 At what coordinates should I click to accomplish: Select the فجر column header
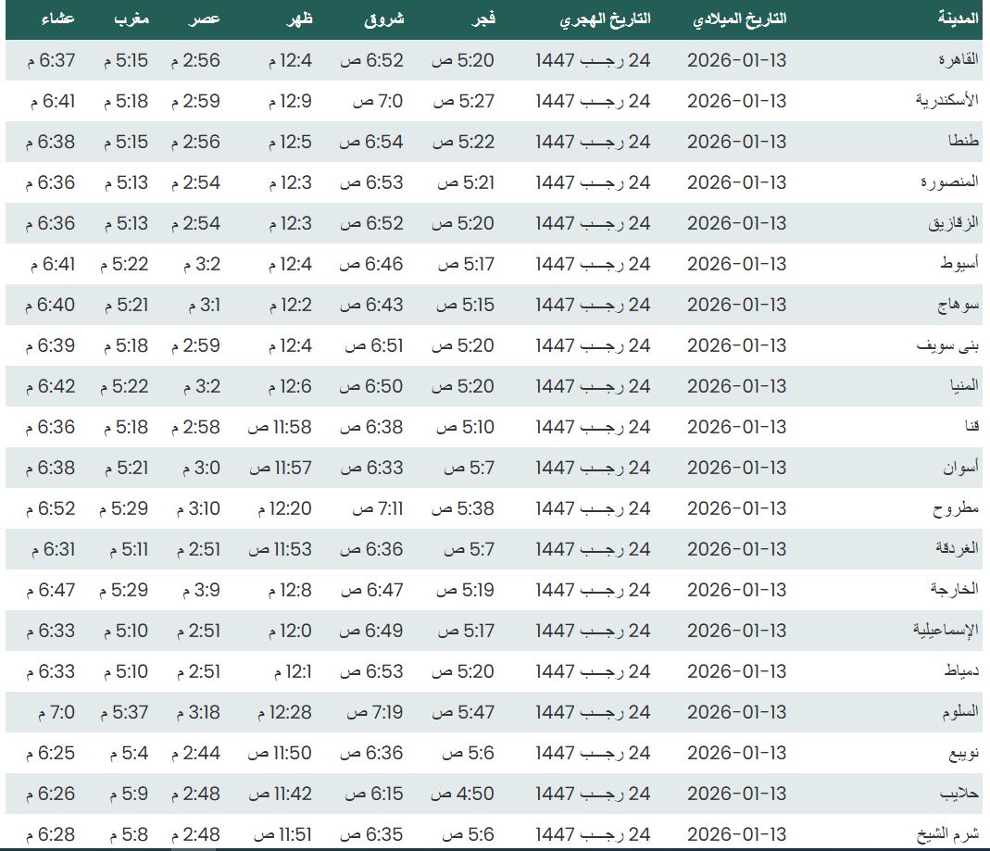coord(482,19)
